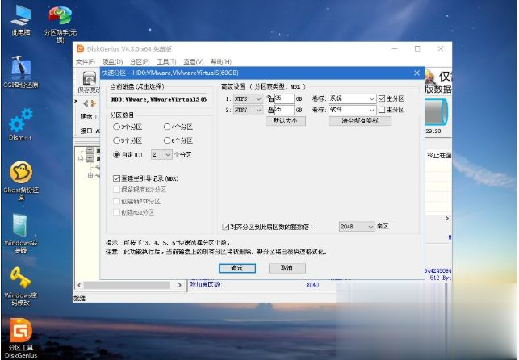Close the 快速分区 dialog

click(417, 73)
